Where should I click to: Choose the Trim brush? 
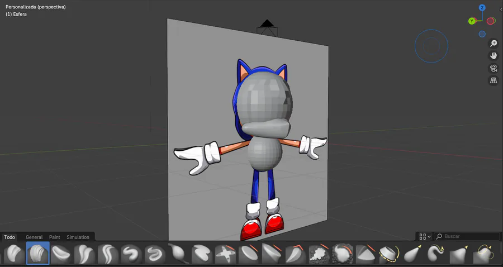[366, 253]
